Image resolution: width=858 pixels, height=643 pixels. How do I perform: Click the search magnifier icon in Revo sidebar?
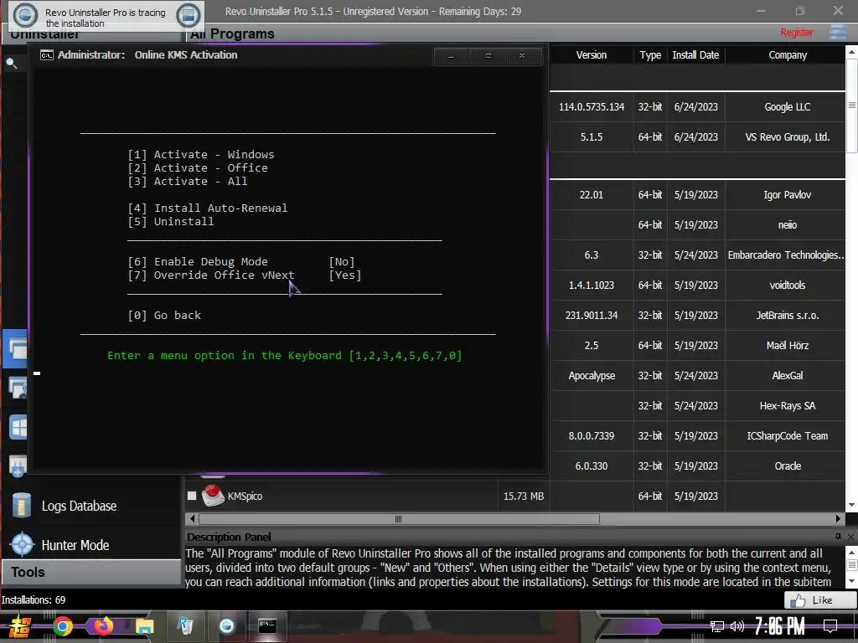coord(12,64)
